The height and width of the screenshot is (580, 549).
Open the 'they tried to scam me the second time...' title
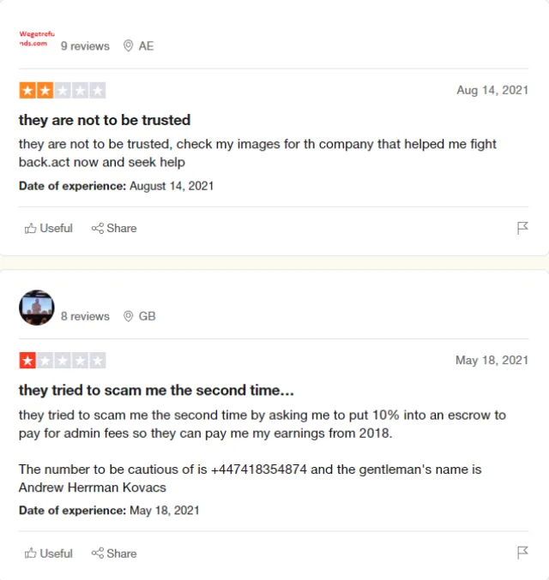(x=156, y=391)
